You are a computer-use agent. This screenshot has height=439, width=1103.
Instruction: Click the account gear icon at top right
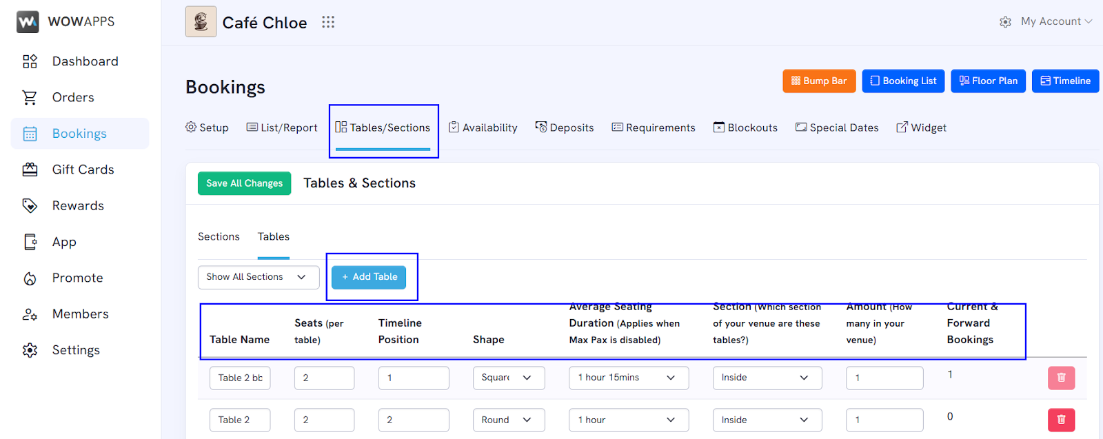1006,22
